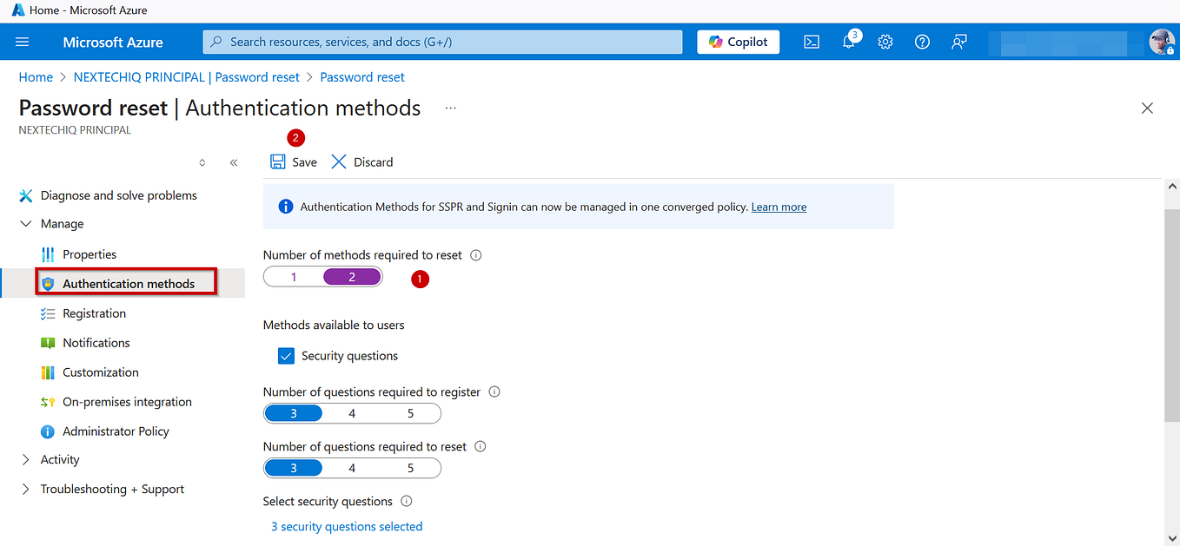Uncheck the Security questions checkbox

click(x=286, y=355)
